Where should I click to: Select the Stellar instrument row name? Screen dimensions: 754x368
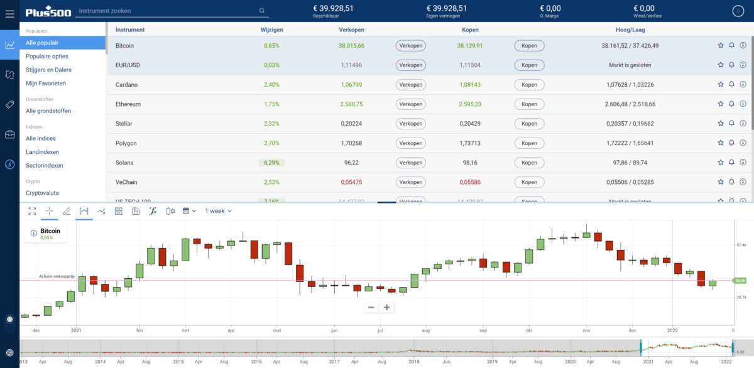coord(124,124)
